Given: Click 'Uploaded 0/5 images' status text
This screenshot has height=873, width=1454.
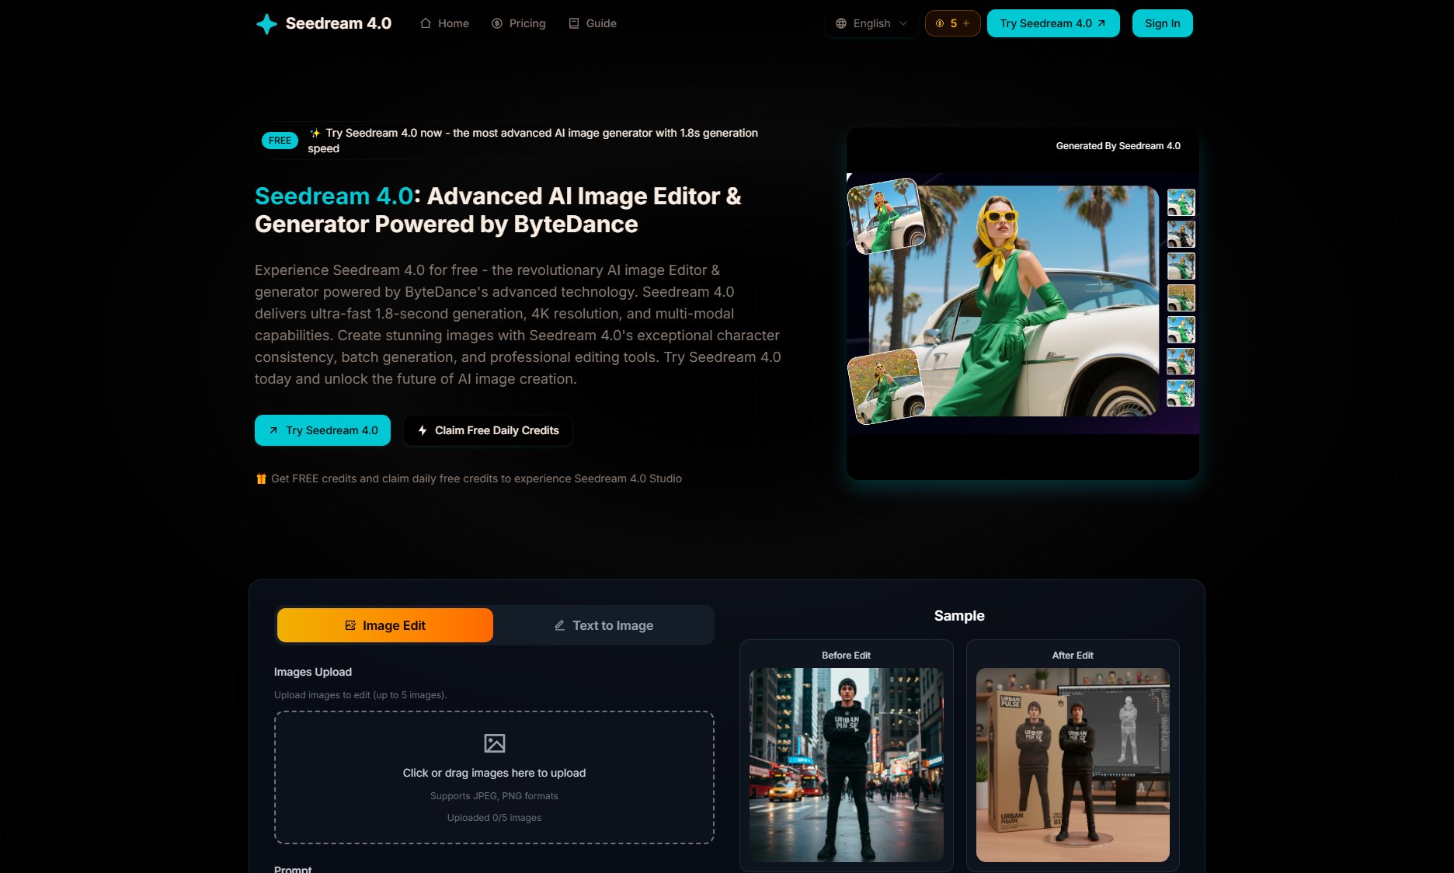Looking at the screenshot, I should click(x=494, y=818).
